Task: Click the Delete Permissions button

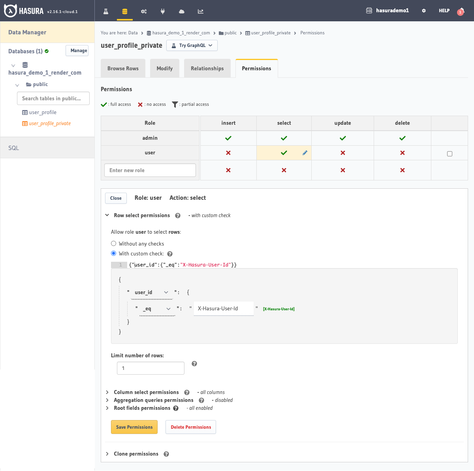Action: [x=190, y=427]
